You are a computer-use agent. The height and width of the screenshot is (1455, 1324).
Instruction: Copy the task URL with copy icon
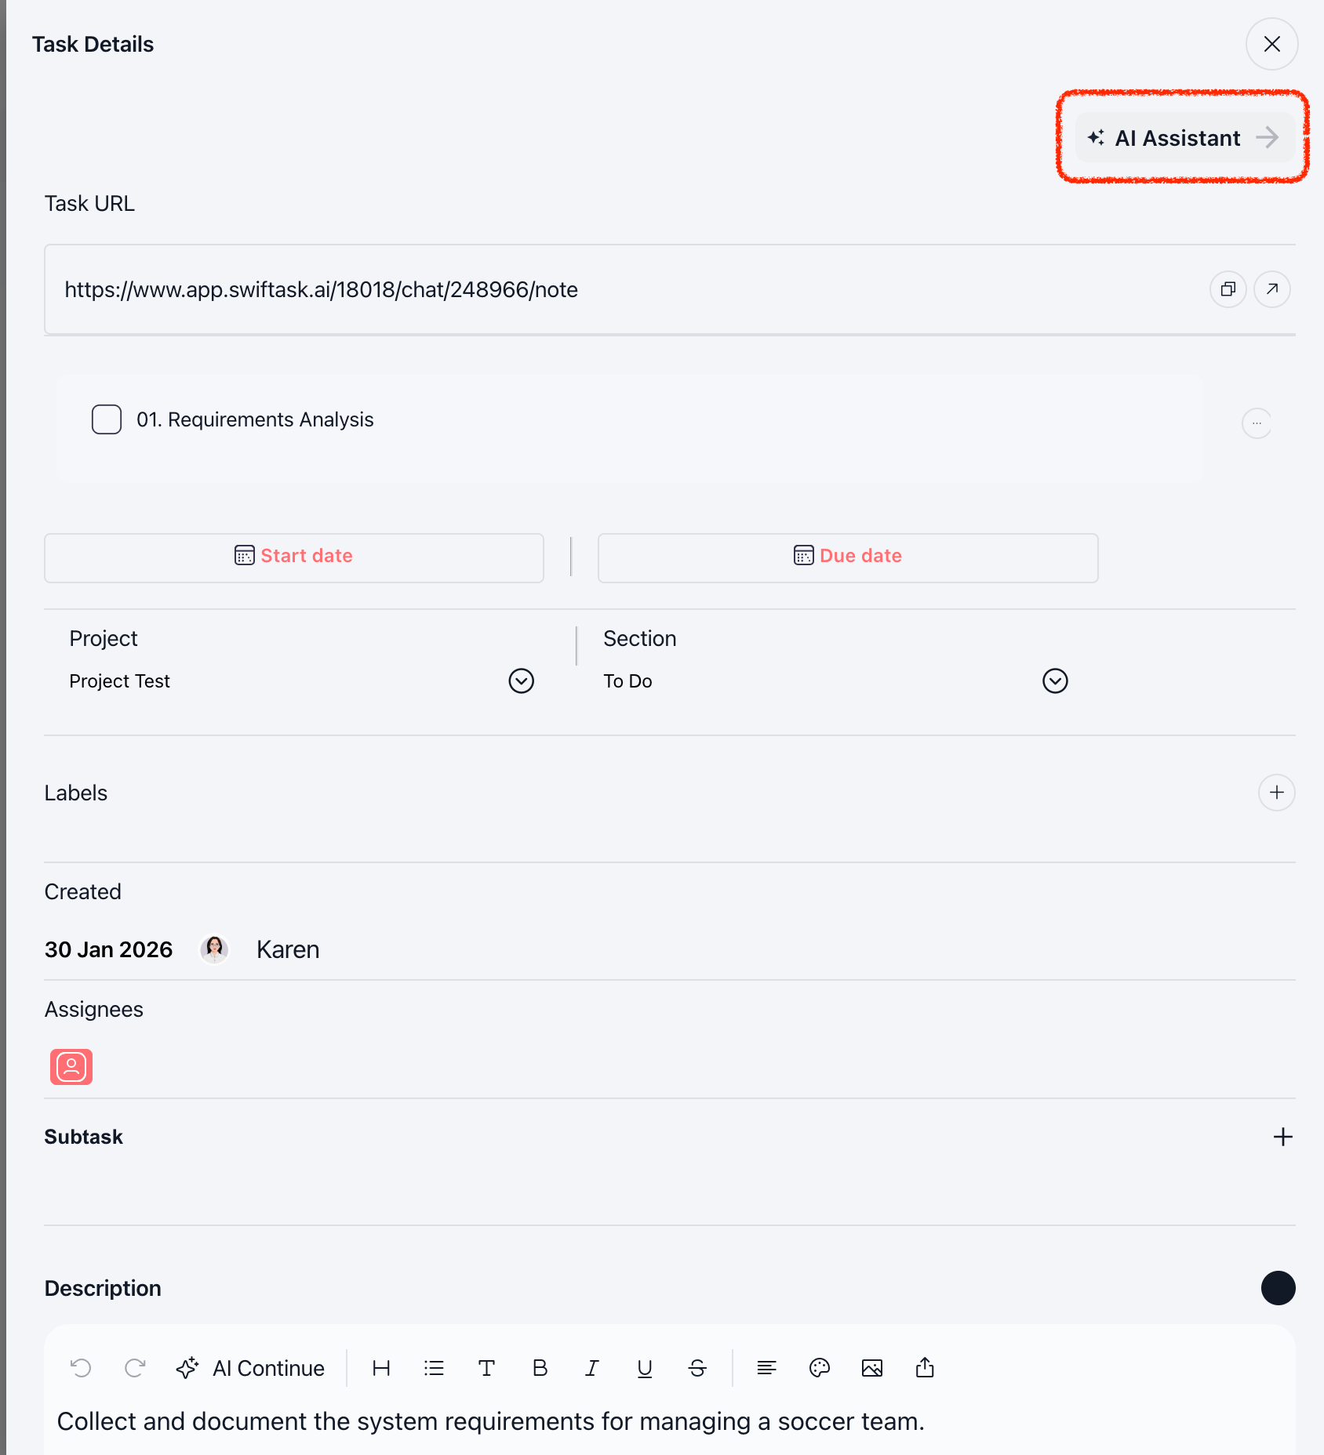tap(1228, 289)
